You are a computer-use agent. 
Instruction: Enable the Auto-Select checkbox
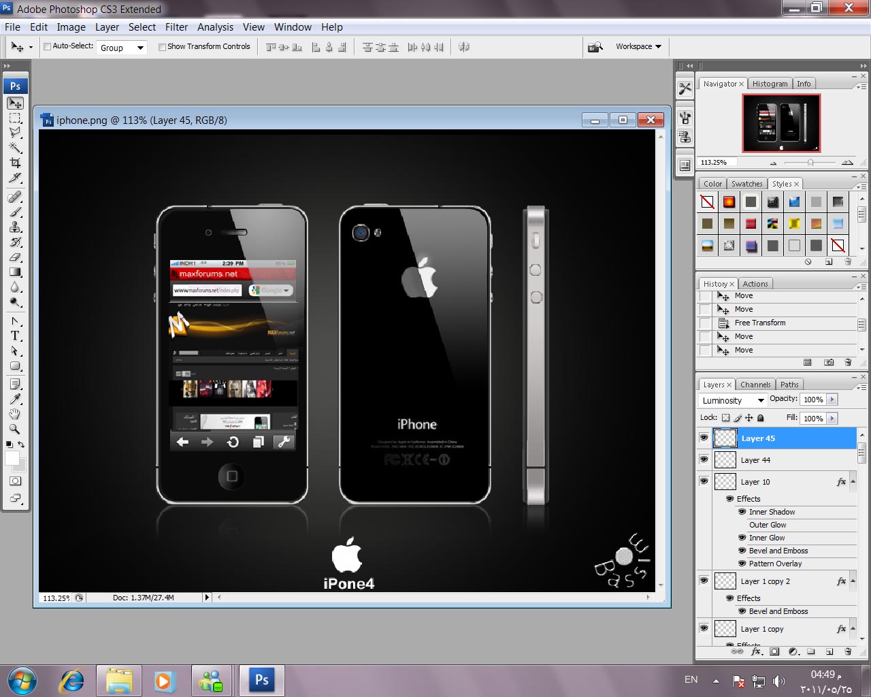click(x=48, y=47)
